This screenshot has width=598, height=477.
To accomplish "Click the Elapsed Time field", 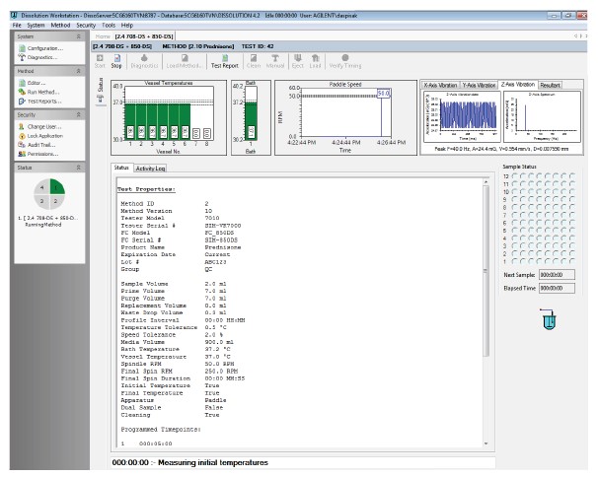I will point(557,289).
